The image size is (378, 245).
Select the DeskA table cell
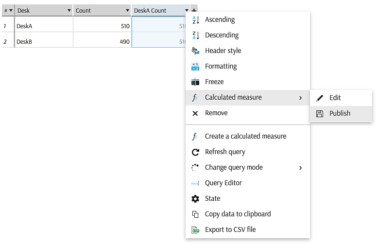pyautogui.click(x=44, y=24)
